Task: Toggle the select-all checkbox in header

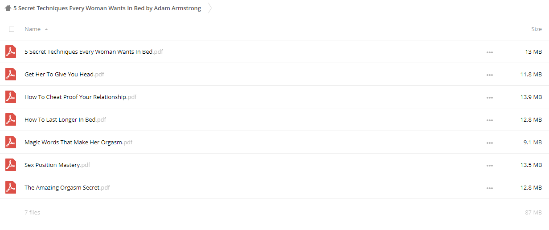Action: pos(12,29)
